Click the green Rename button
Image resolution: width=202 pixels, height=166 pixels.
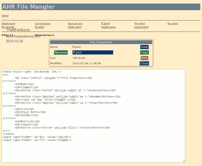61,52
